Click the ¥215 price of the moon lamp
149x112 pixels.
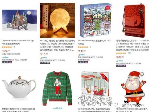pyautogui.click(x=44, y=54)
